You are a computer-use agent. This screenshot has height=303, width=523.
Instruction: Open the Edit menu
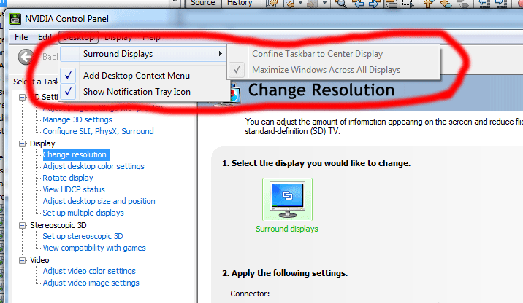click(x=45, y=37)
